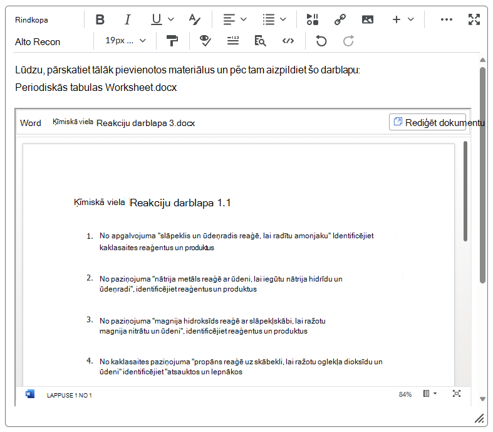Open the more actions ellipsis

coord(447,19)
